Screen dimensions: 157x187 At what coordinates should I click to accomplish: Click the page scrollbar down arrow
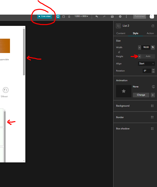24,161
